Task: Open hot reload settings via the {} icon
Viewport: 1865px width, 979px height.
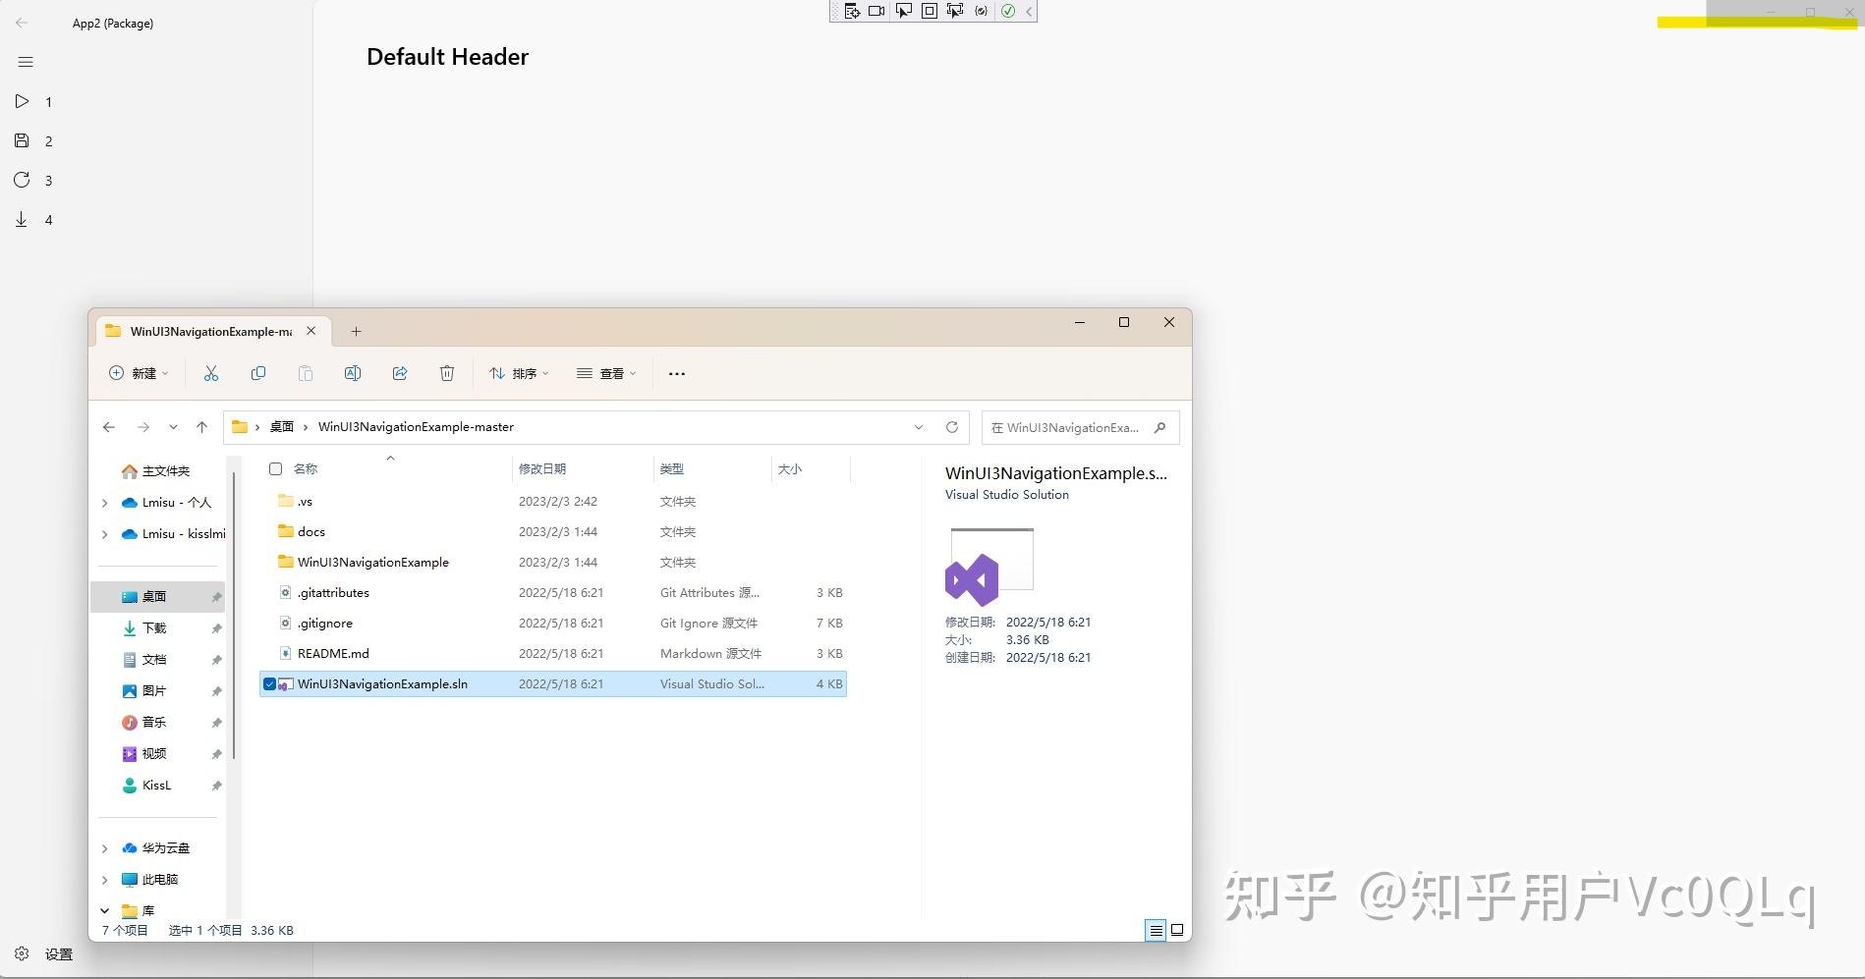Action: (x=981, y=11)
